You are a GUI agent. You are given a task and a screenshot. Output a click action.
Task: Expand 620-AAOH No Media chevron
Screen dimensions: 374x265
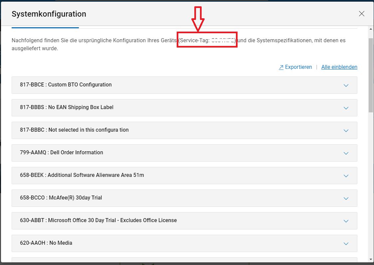pos(346,244)
